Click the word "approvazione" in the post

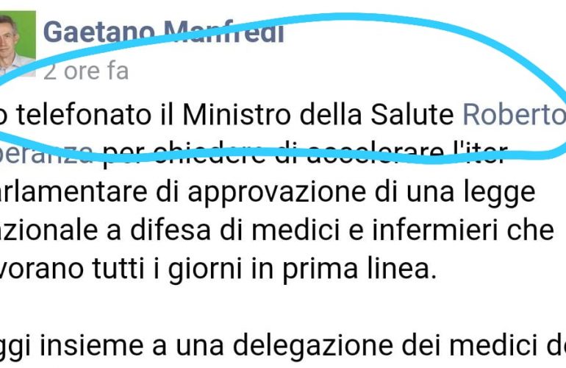(277, 193)
